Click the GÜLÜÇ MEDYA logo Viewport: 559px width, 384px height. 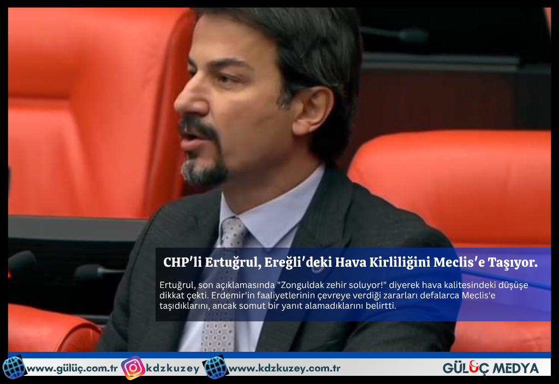[x=491, y=368]
